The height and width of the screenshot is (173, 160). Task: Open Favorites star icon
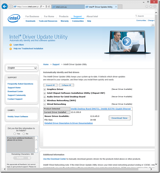(151, 6)
